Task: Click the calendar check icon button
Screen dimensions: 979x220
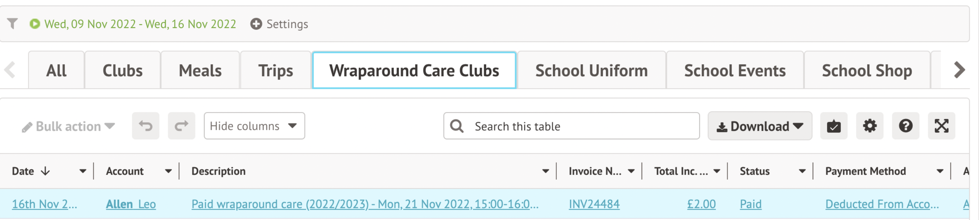Action: (x=833, y=126)
